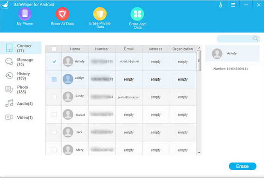Click the Number column header
Screen dimensions: 264x178
coord(102,49)
